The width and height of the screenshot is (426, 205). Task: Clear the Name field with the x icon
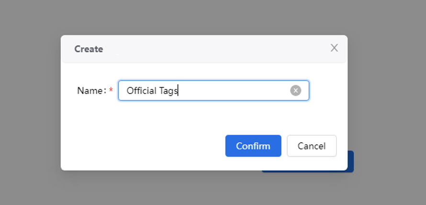pos(296,91)
